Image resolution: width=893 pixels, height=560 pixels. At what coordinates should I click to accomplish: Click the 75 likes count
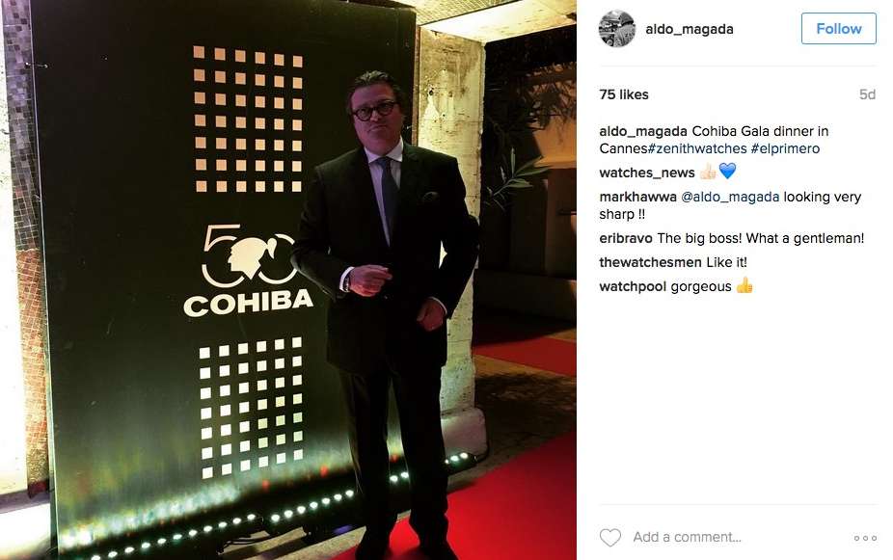[624, 94]
